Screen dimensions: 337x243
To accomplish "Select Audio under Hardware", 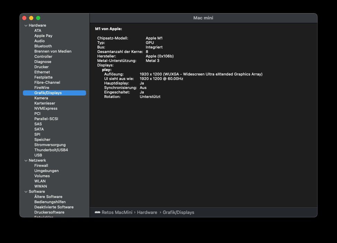I will [39, 41].
